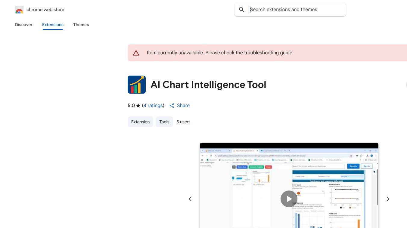Image resolution: width=407 pixels, height=228 pixels.
Task: Click the Share button
Action: click(180, 106)
